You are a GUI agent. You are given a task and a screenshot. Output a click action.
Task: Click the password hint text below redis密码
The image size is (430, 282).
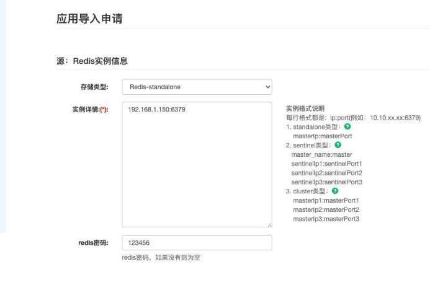tap(161, 257)
